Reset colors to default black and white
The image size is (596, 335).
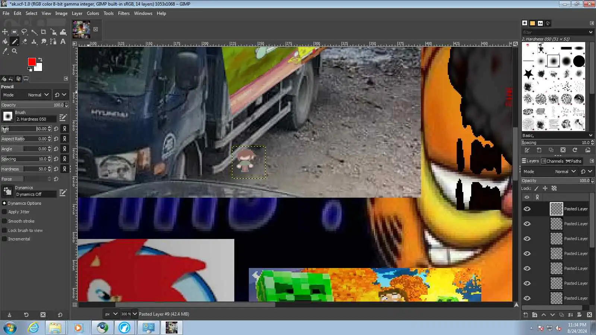[30, 69]
